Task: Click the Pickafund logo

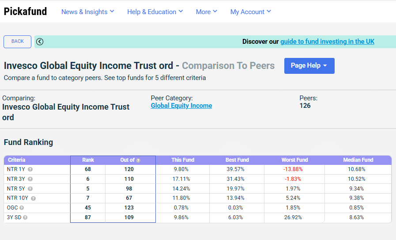Action: pos(25,11)
